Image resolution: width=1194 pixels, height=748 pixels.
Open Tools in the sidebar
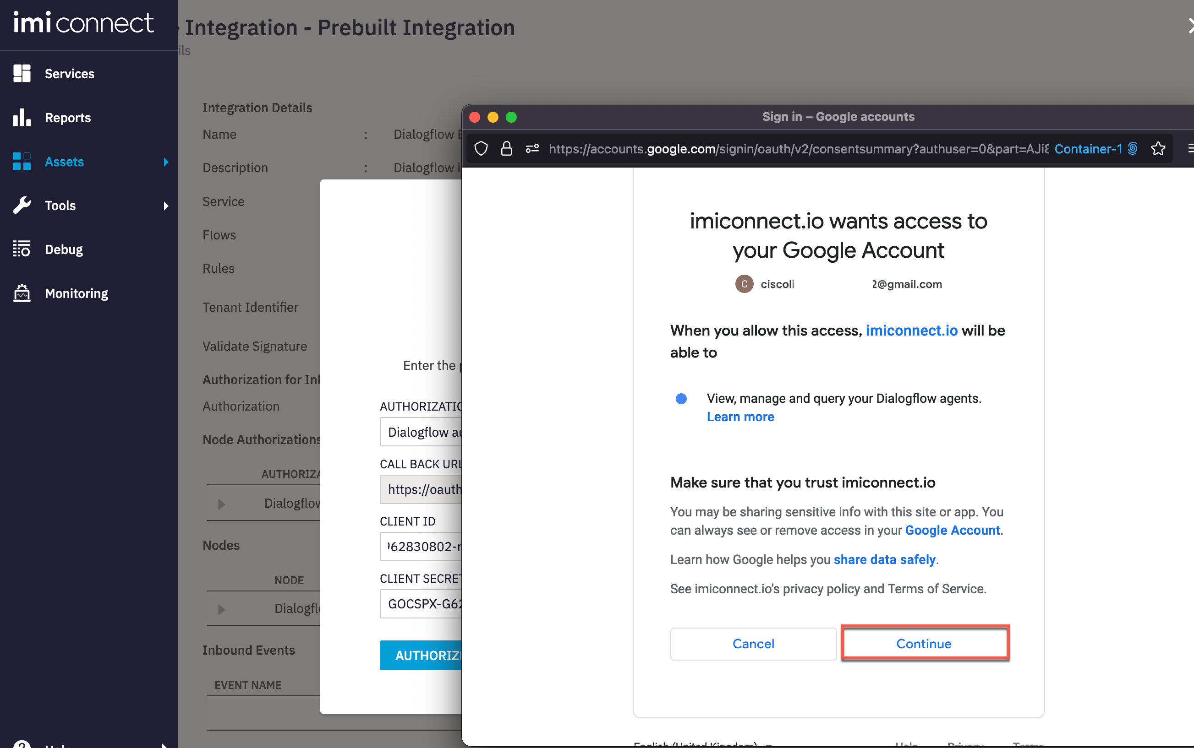(60, 205)
